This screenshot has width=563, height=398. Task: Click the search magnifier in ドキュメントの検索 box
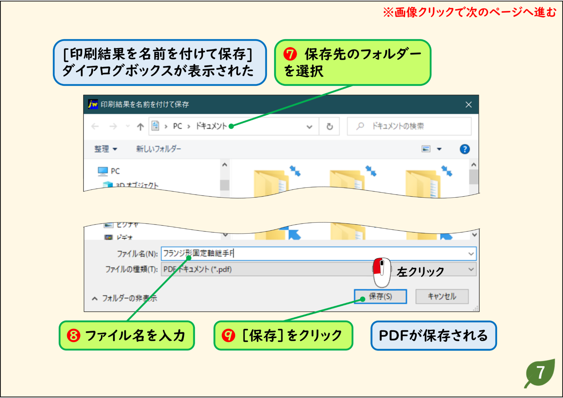pos(361,126)
